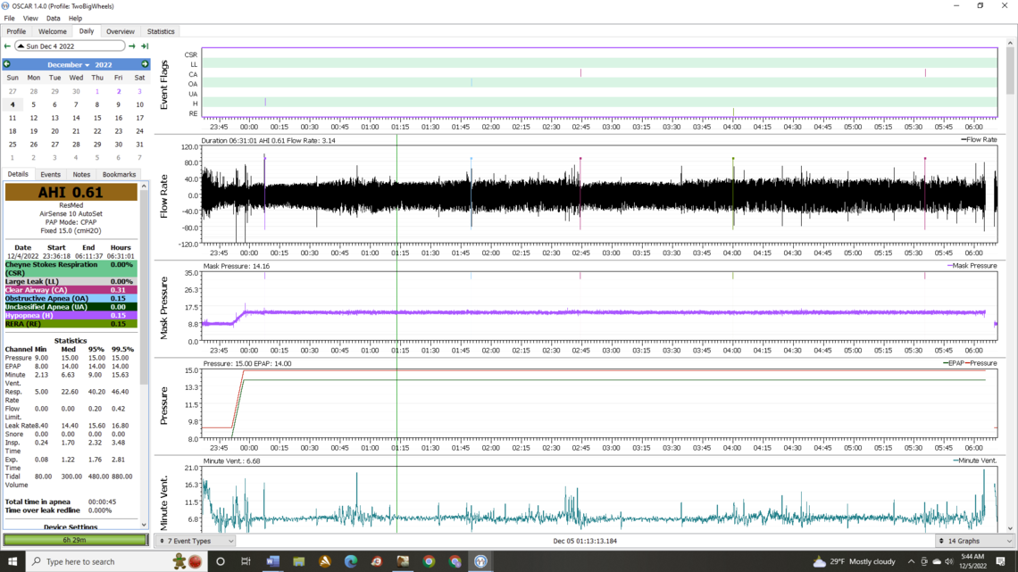
Task: Open the first Google Chrome taskbar icon
Action: [x=429, y=561]
